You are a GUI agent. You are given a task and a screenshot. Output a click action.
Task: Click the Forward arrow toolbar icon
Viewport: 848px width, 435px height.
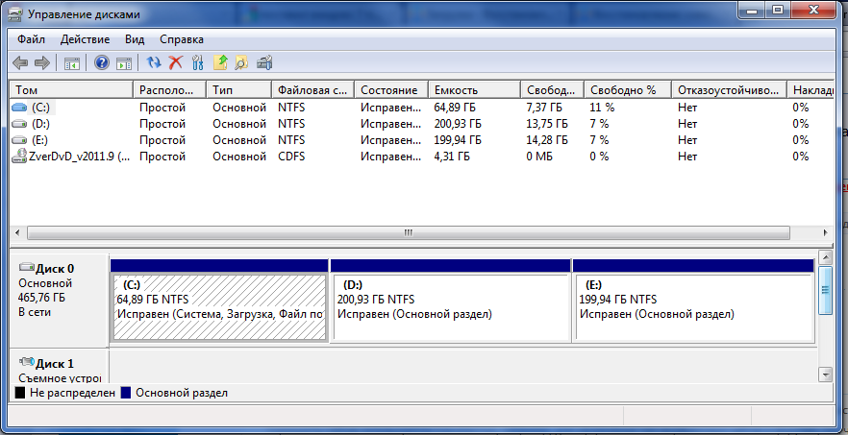point(41,63)
